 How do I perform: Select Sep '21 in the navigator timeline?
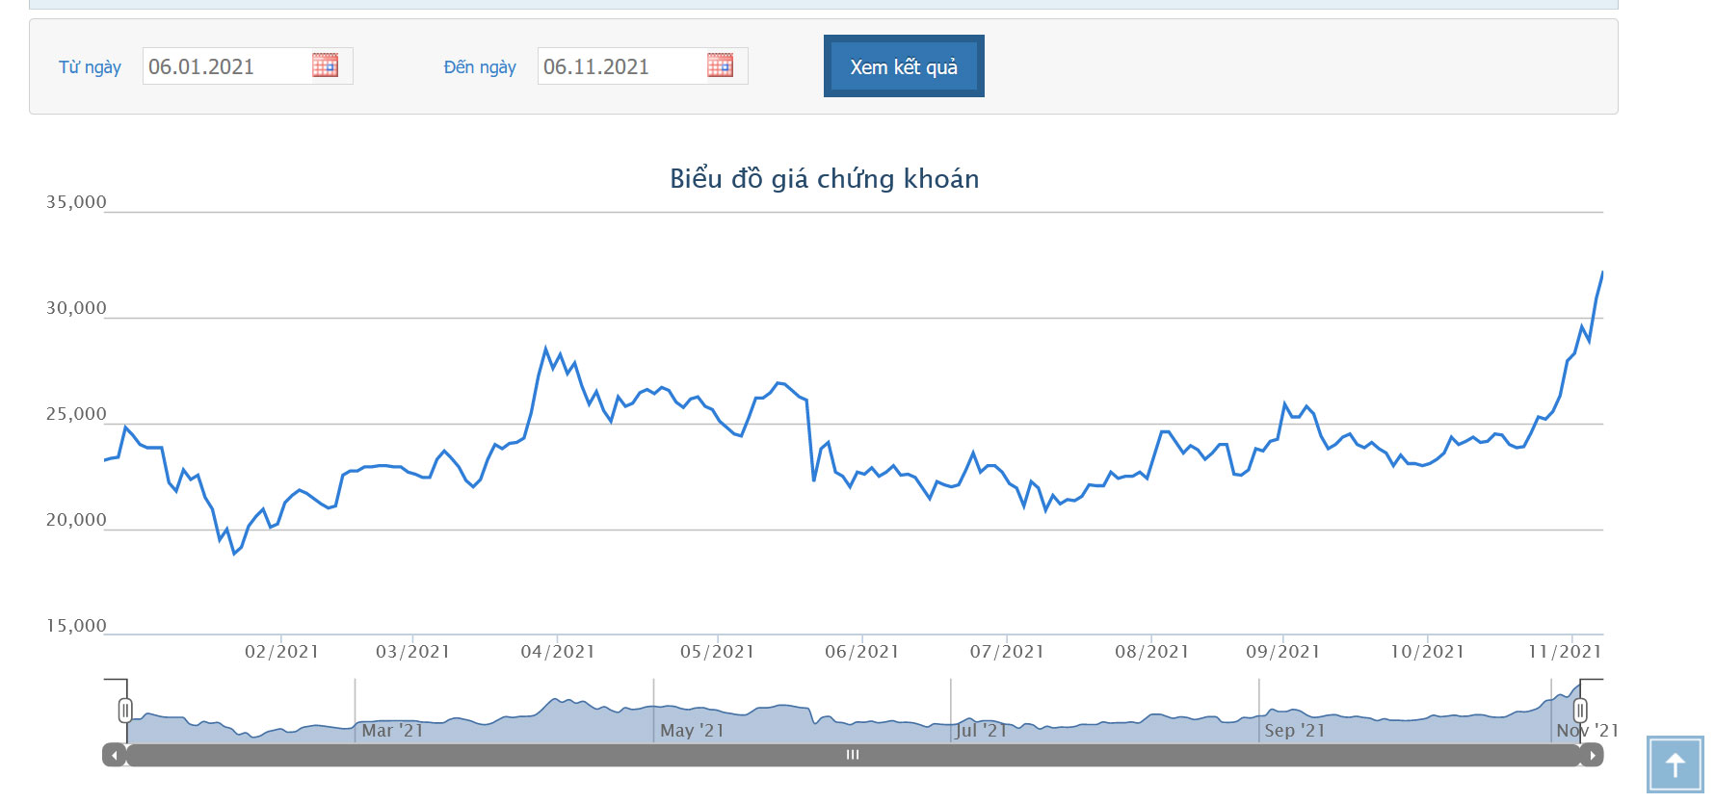[x=1294, y=731]
